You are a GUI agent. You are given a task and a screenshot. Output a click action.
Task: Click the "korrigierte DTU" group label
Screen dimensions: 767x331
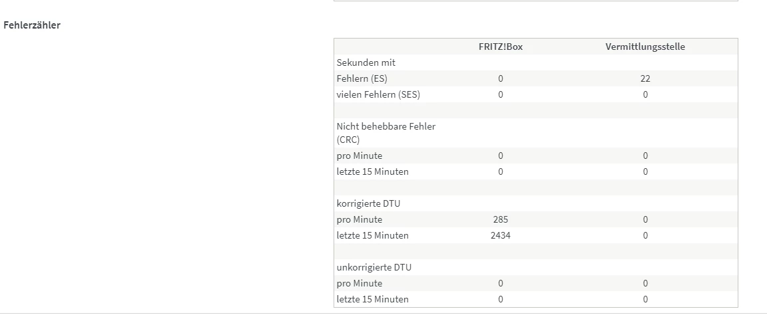point(369,203)
